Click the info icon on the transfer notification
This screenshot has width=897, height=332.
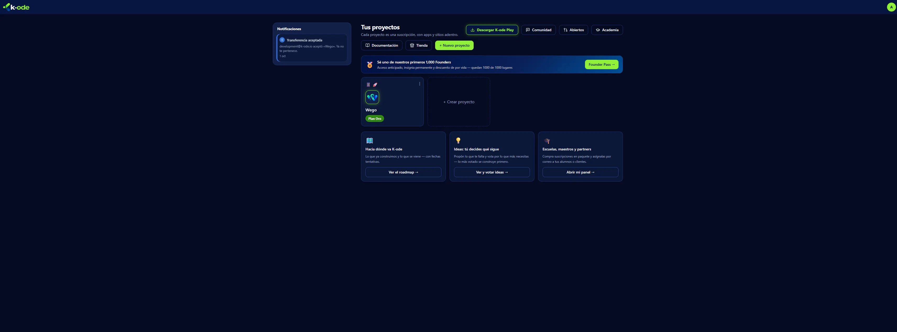pyautogui.click(x=282, y=40)
